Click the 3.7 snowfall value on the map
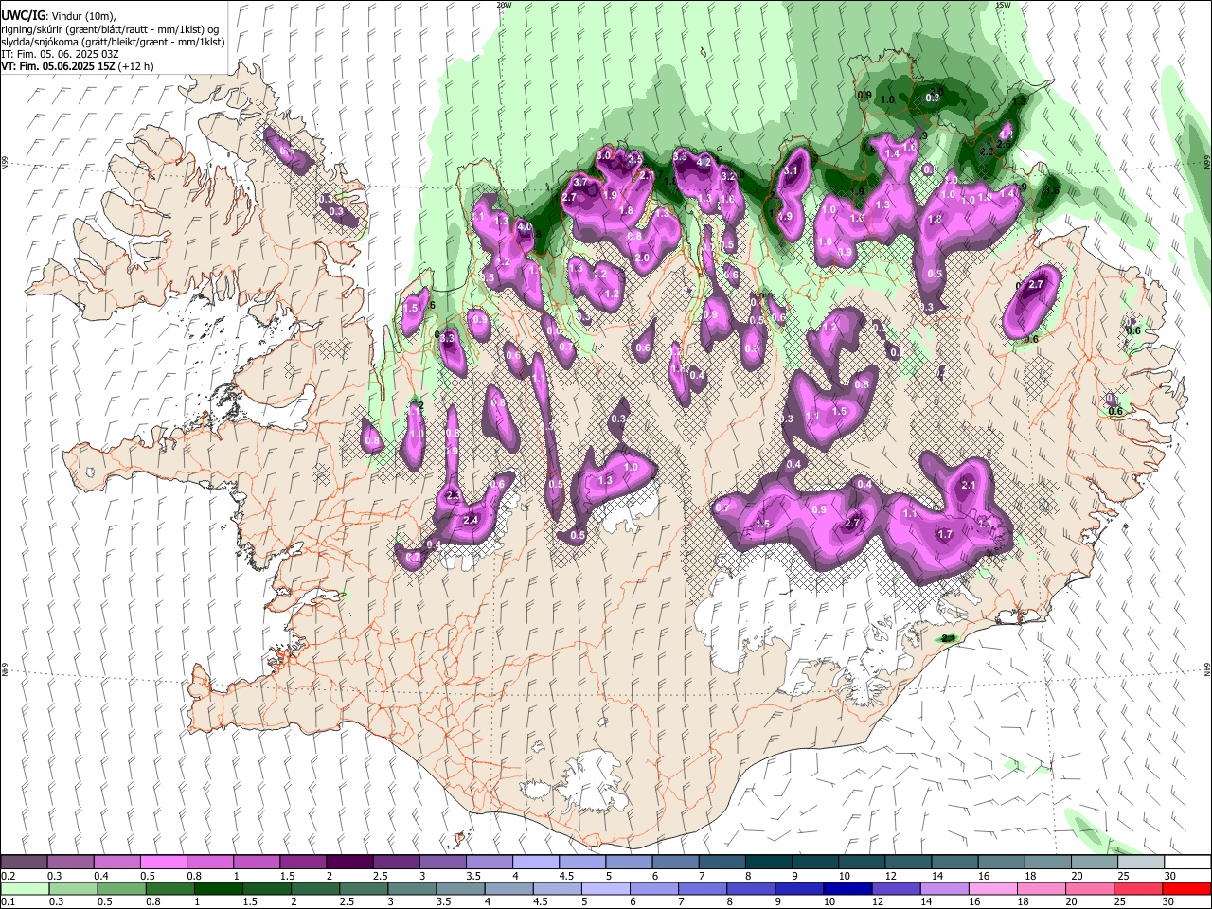The height and width of the screenshot is (909, 1212). point(581,181)
